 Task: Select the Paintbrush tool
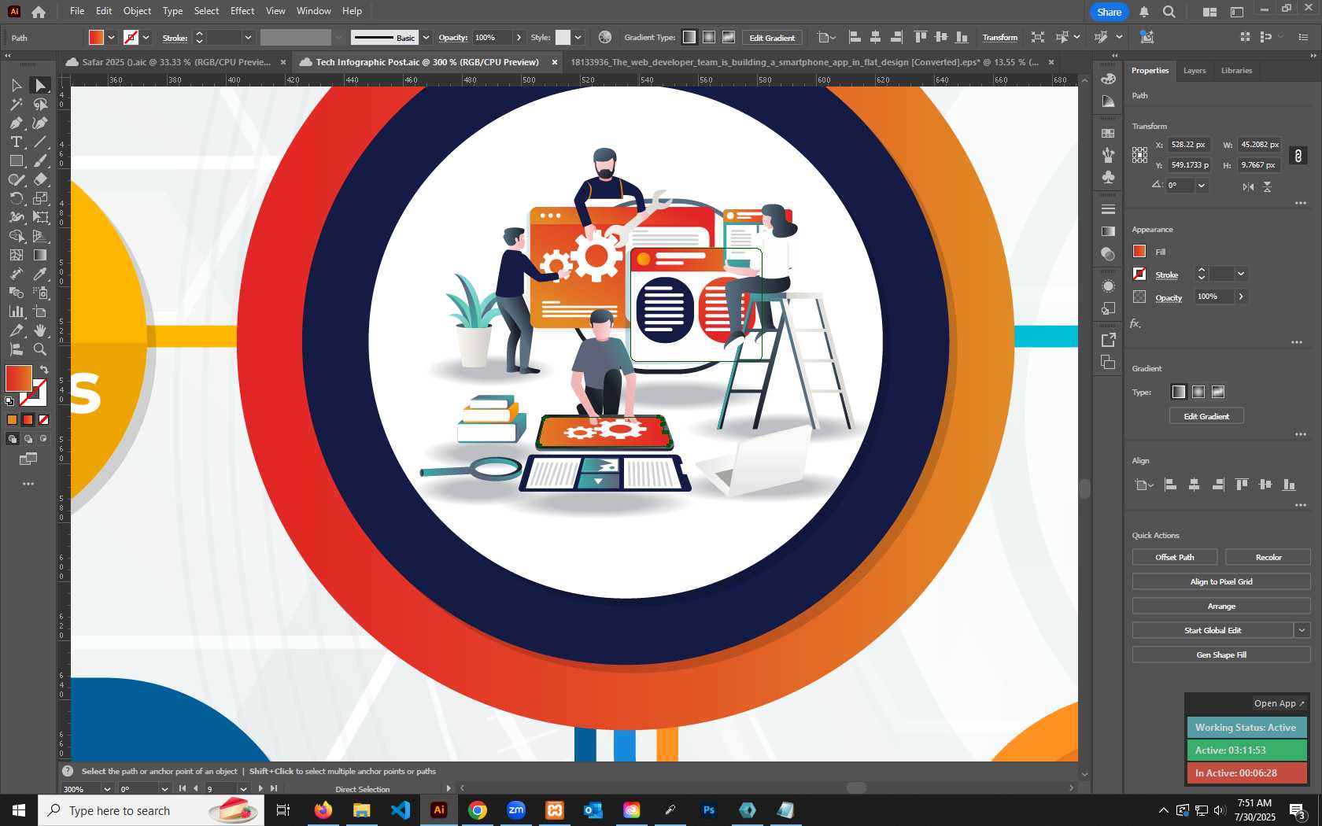40,160
